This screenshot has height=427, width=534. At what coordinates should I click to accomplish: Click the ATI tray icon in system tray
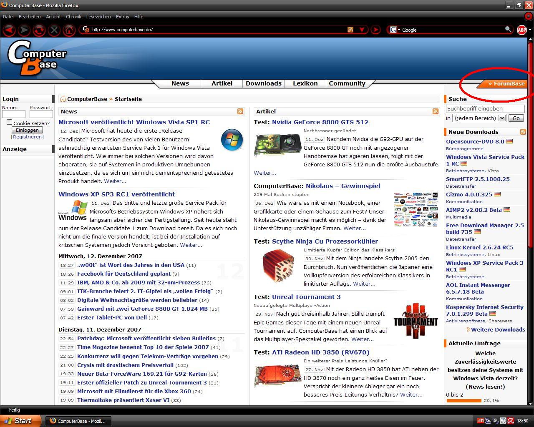pyautogui.click(x=481, y=421)
